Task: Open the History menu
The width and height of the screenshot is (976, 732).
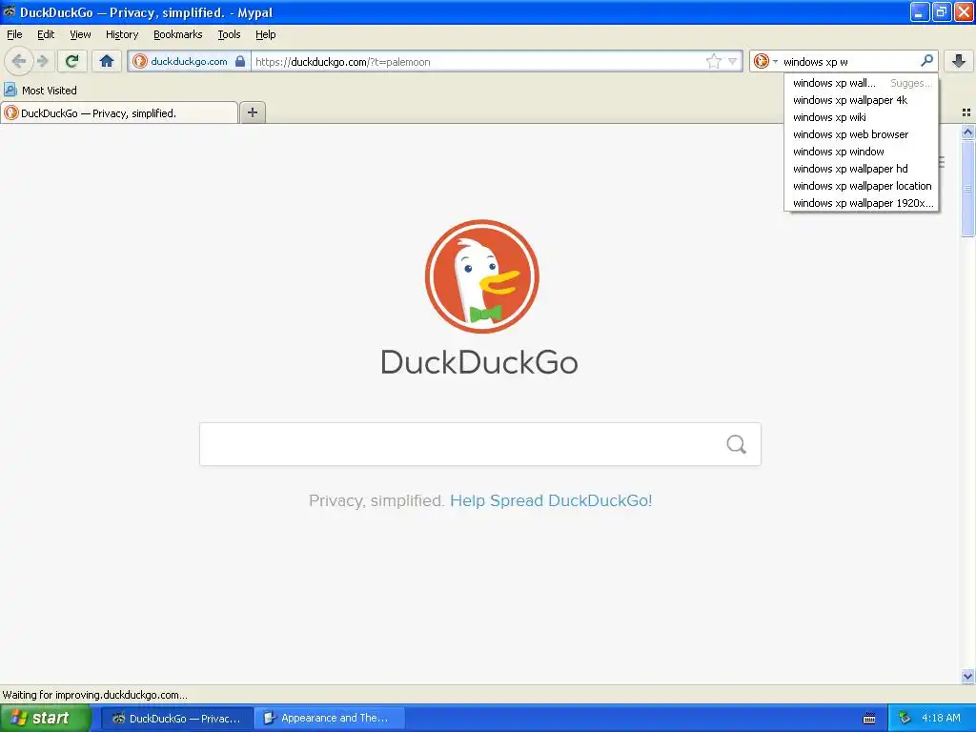Action: [122, 34]
